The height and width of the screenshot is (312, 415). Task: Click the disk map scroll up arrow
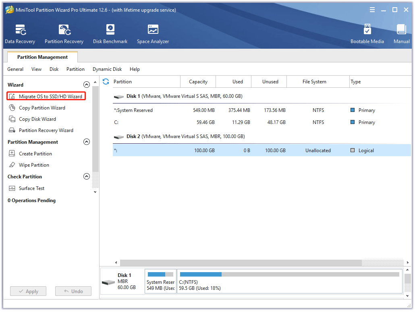pyautogui.click(x=408, y=270)
